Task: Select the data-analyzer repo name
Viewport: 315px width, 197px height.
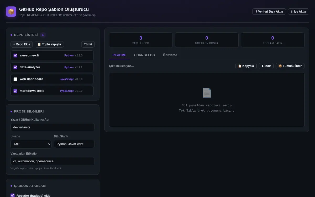Action: [30, 67]
